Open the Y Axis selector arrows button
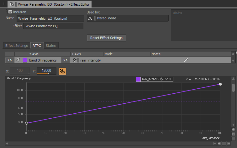 click(10, 60)
